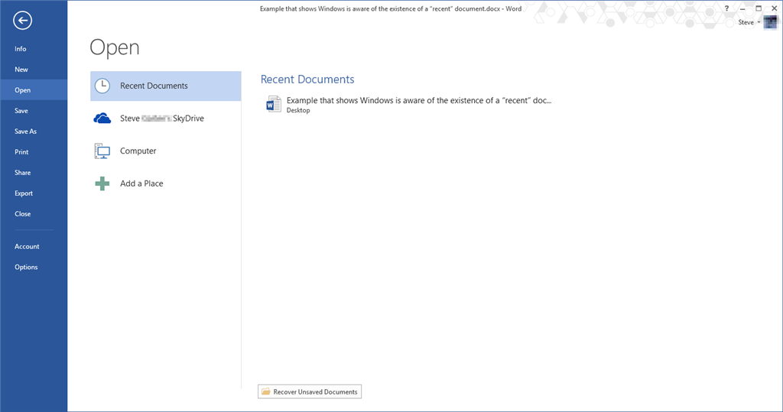The height and width of the screenshot is (412, 783).
Task: Select the Recent Documents place
Action: click(166, 86)
